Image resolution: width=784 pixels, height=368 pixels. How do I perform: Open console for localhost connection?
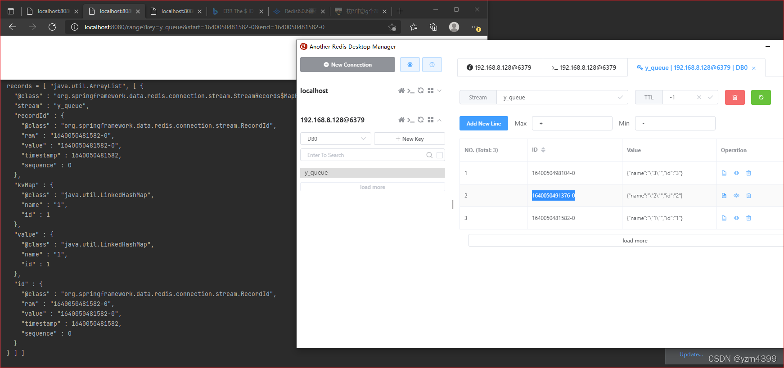(410, 91)
